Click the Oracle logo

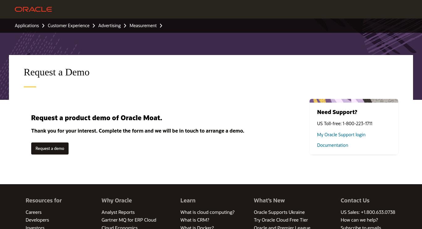[x=33, y=9]
